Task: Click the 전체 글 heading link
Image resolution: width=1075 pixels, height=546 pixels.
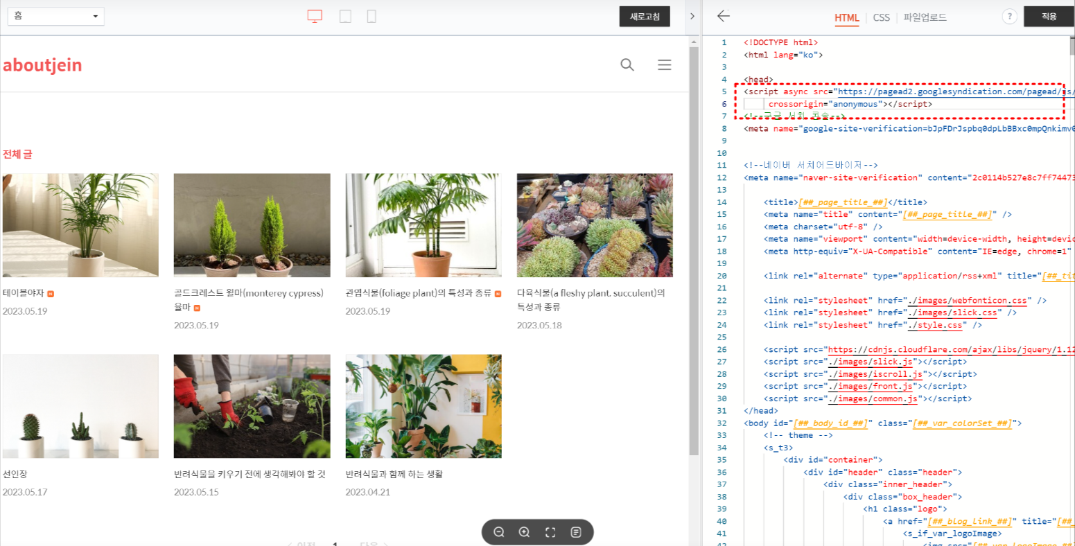Action: [17, 154]
